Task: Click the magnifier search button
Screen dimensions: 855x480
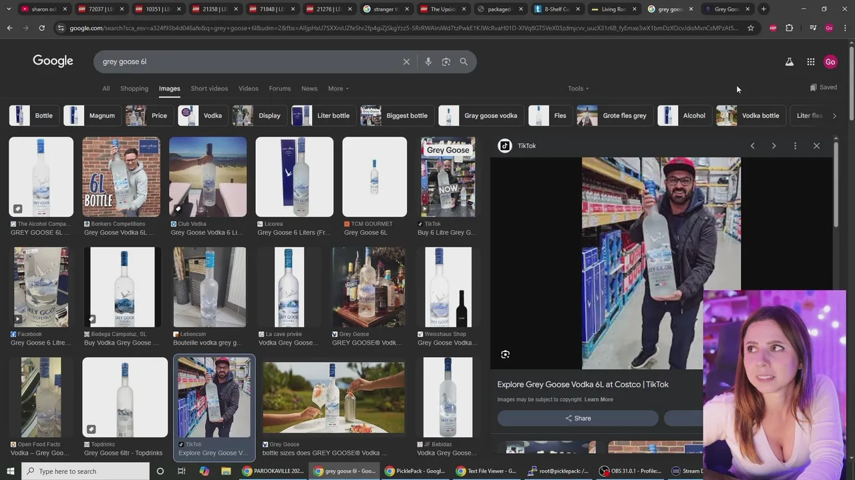Action: coord(464,61)
